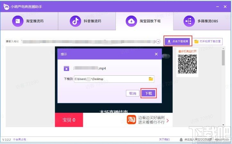Open the 打开视频下载位置 folder button
Image resolution: width=232 pixels, height=144 pixels.
pos(207,42)
